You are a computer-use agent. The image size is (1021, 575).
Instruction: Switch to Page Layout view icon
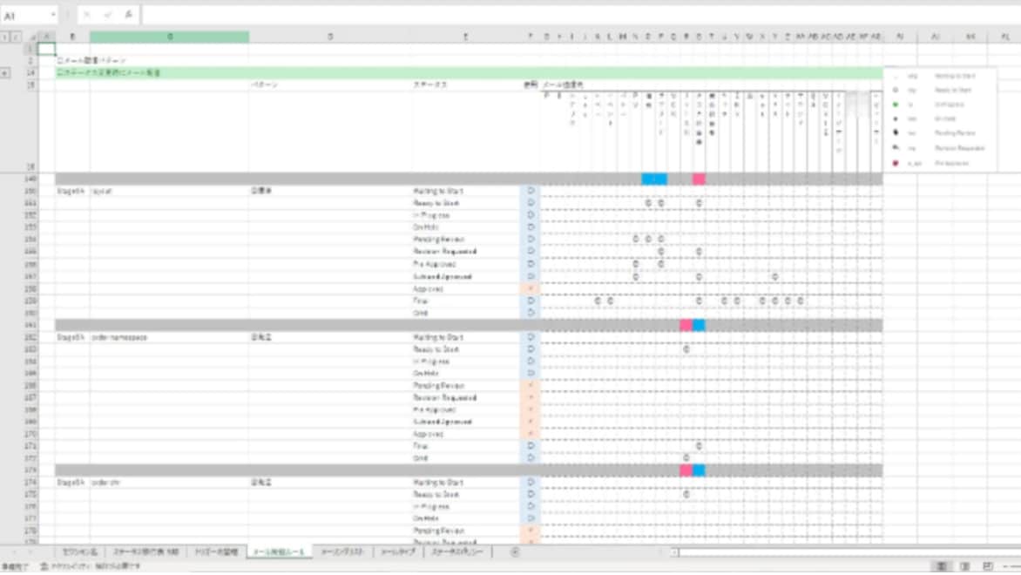pos(964,566)
